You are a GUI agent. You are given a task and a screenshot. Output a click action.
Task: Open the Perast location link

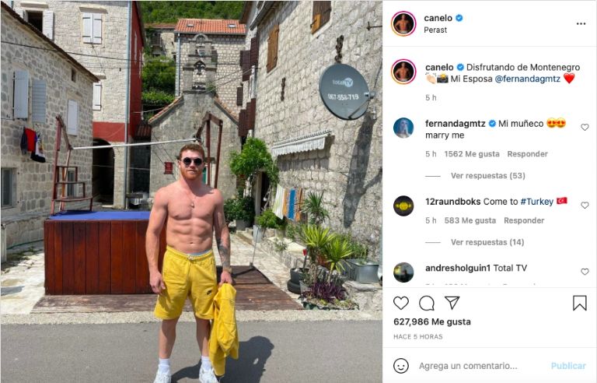(x=435, y=30)
